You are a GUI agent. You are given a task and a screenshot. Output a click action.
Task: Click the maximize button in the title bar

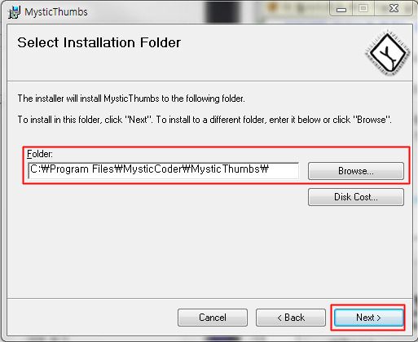[x=363, y=9]
